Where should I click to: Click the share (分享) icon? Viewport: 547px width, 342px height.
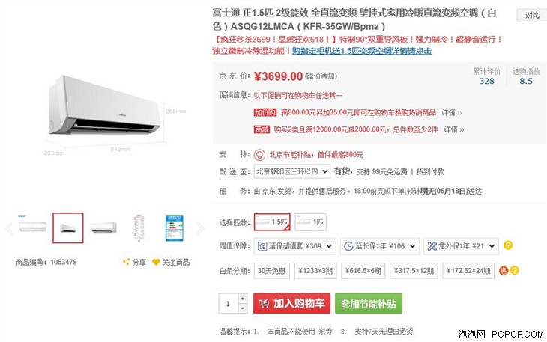point(126,262)
